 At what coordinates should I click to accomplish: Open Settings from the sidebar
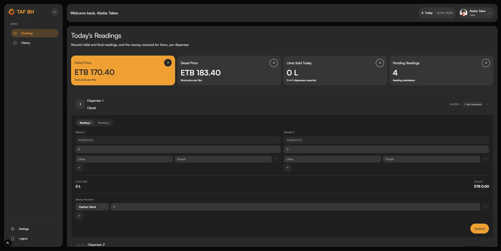pos(24,229)
